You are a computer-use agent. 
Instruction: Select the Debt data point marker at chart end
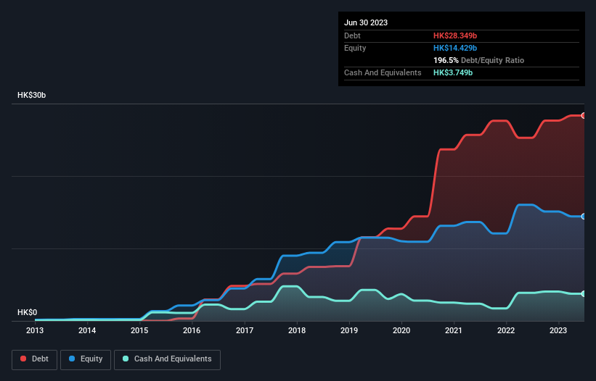coord(584,116)
